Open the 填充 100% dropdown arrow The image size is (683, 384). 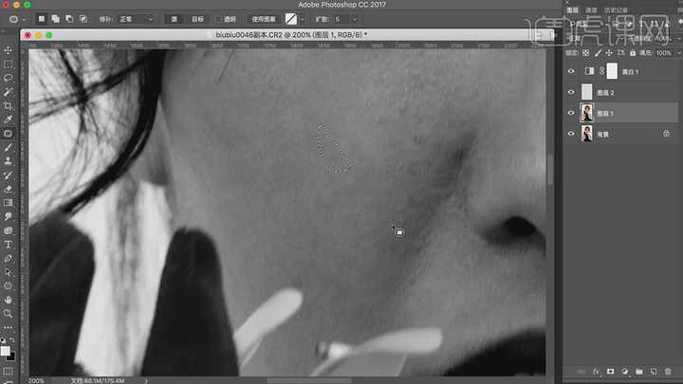point(678,53)
